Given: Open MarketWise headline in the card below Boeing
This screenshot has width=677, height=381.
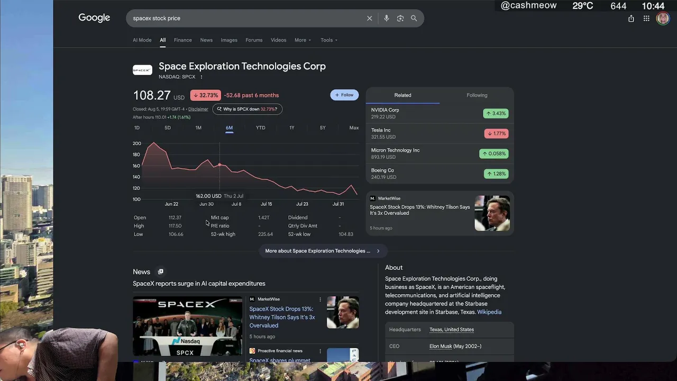Looking at the screenshot, I should click(420, 210).
